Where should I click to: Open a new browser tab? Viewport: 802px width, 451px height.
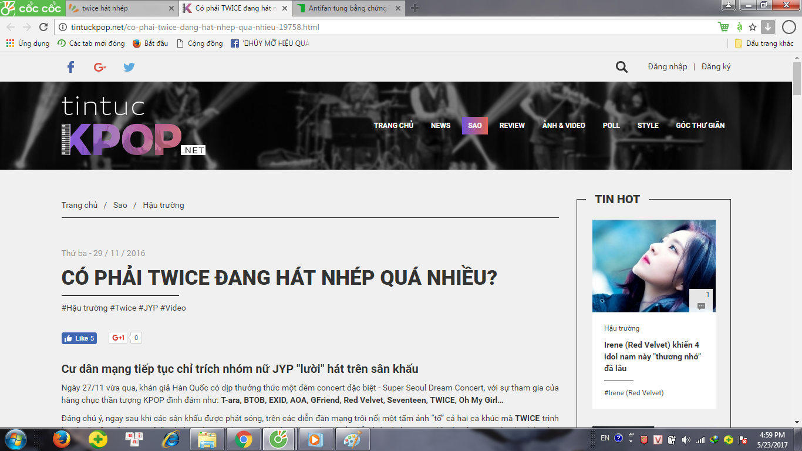(x=415, y=8)
